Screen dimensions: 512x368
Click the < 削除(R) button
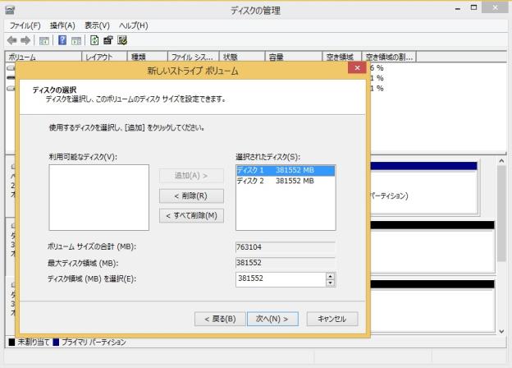coord(191,195)
